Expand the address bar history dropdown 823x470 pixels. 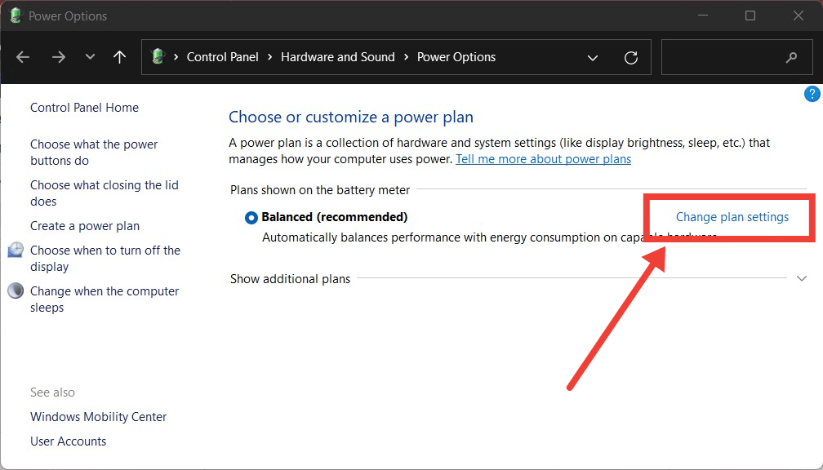coord(593,57)
